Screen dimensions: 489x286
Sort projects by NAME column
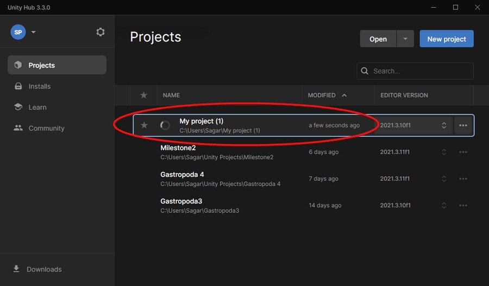click(171, 95)
